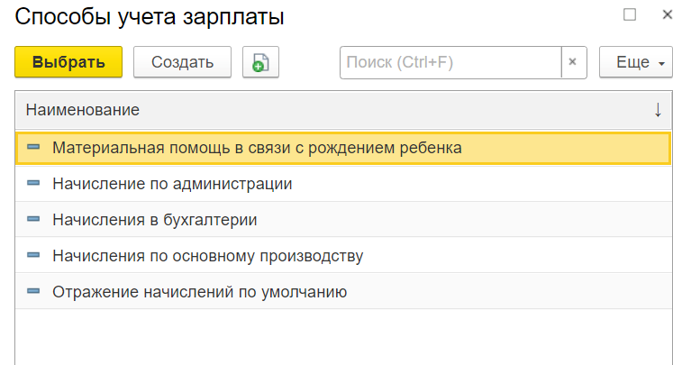Select the Начисления в бухгалтерии entry

pyautogui.click(x=155, y=220)
